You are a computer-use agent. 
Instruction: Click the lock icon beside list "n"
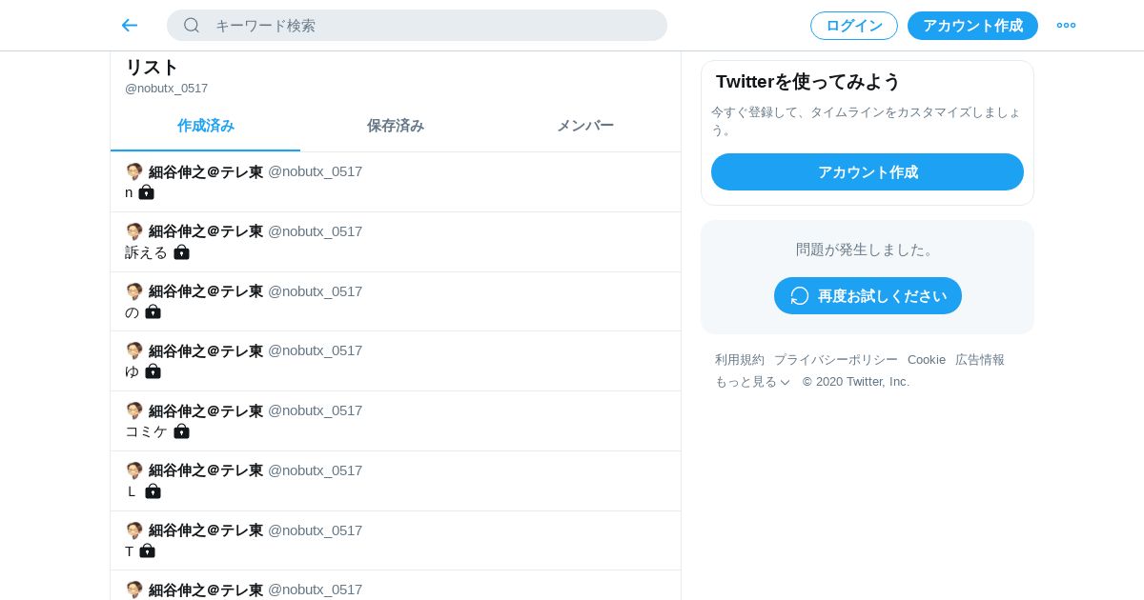click(x=146, y=192)
